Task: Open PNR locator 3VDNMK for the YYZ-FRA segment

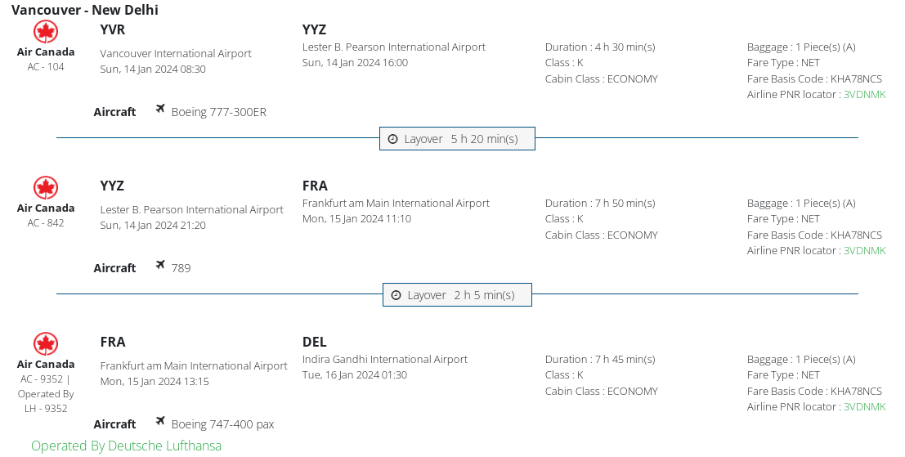Action: (x=864, y=251)
